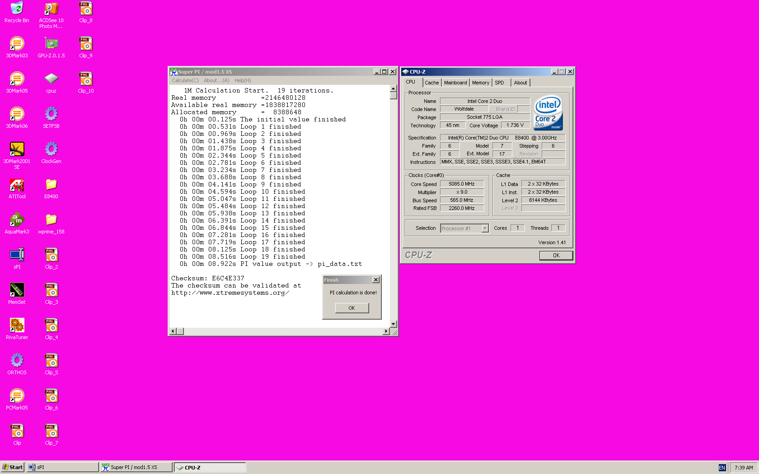Launch the PCMark05 desktop shortcut

17,400
